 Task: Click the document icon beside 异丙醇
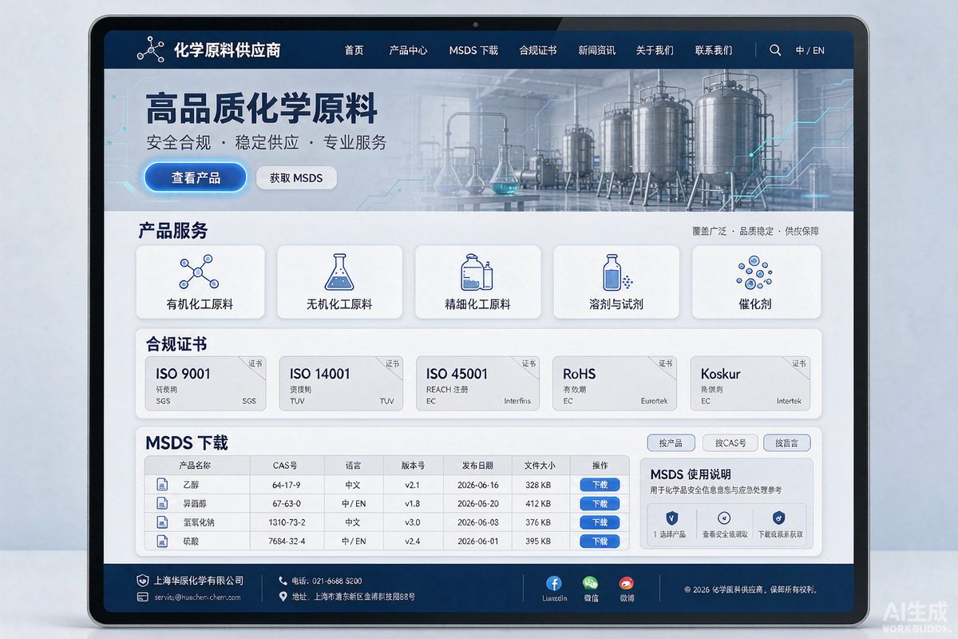162,503
